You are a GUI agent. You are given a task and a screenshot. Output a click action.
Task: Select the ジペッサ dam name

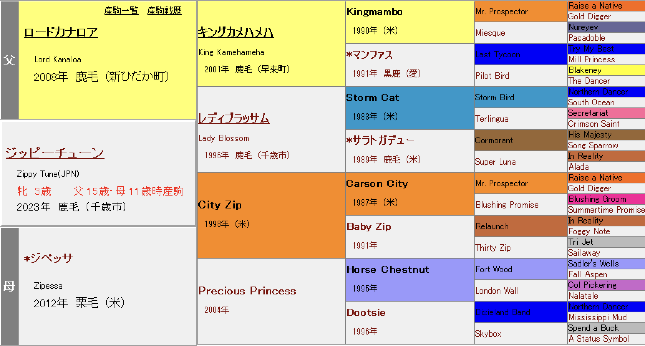49,258
